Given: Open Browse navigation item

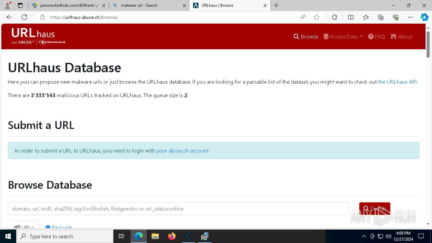Looking at the screenshot, I should pos(306,36).
